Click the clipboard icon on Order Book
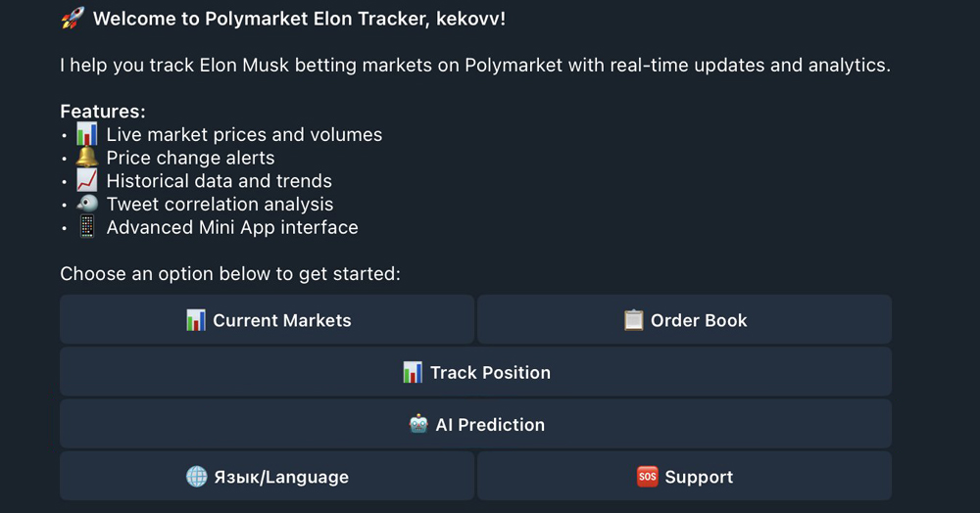This screenshot has width=980, height=513. click(x=633, y=320)
